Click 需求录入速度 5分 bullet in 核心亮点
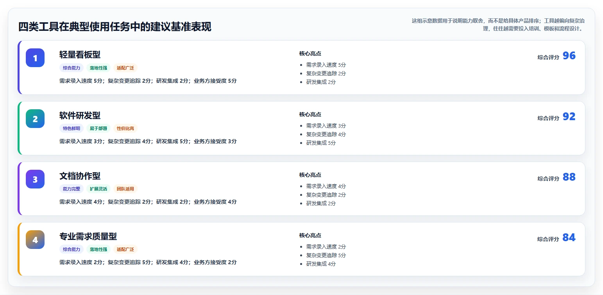 pyautogui.click(x=326, y=65)
